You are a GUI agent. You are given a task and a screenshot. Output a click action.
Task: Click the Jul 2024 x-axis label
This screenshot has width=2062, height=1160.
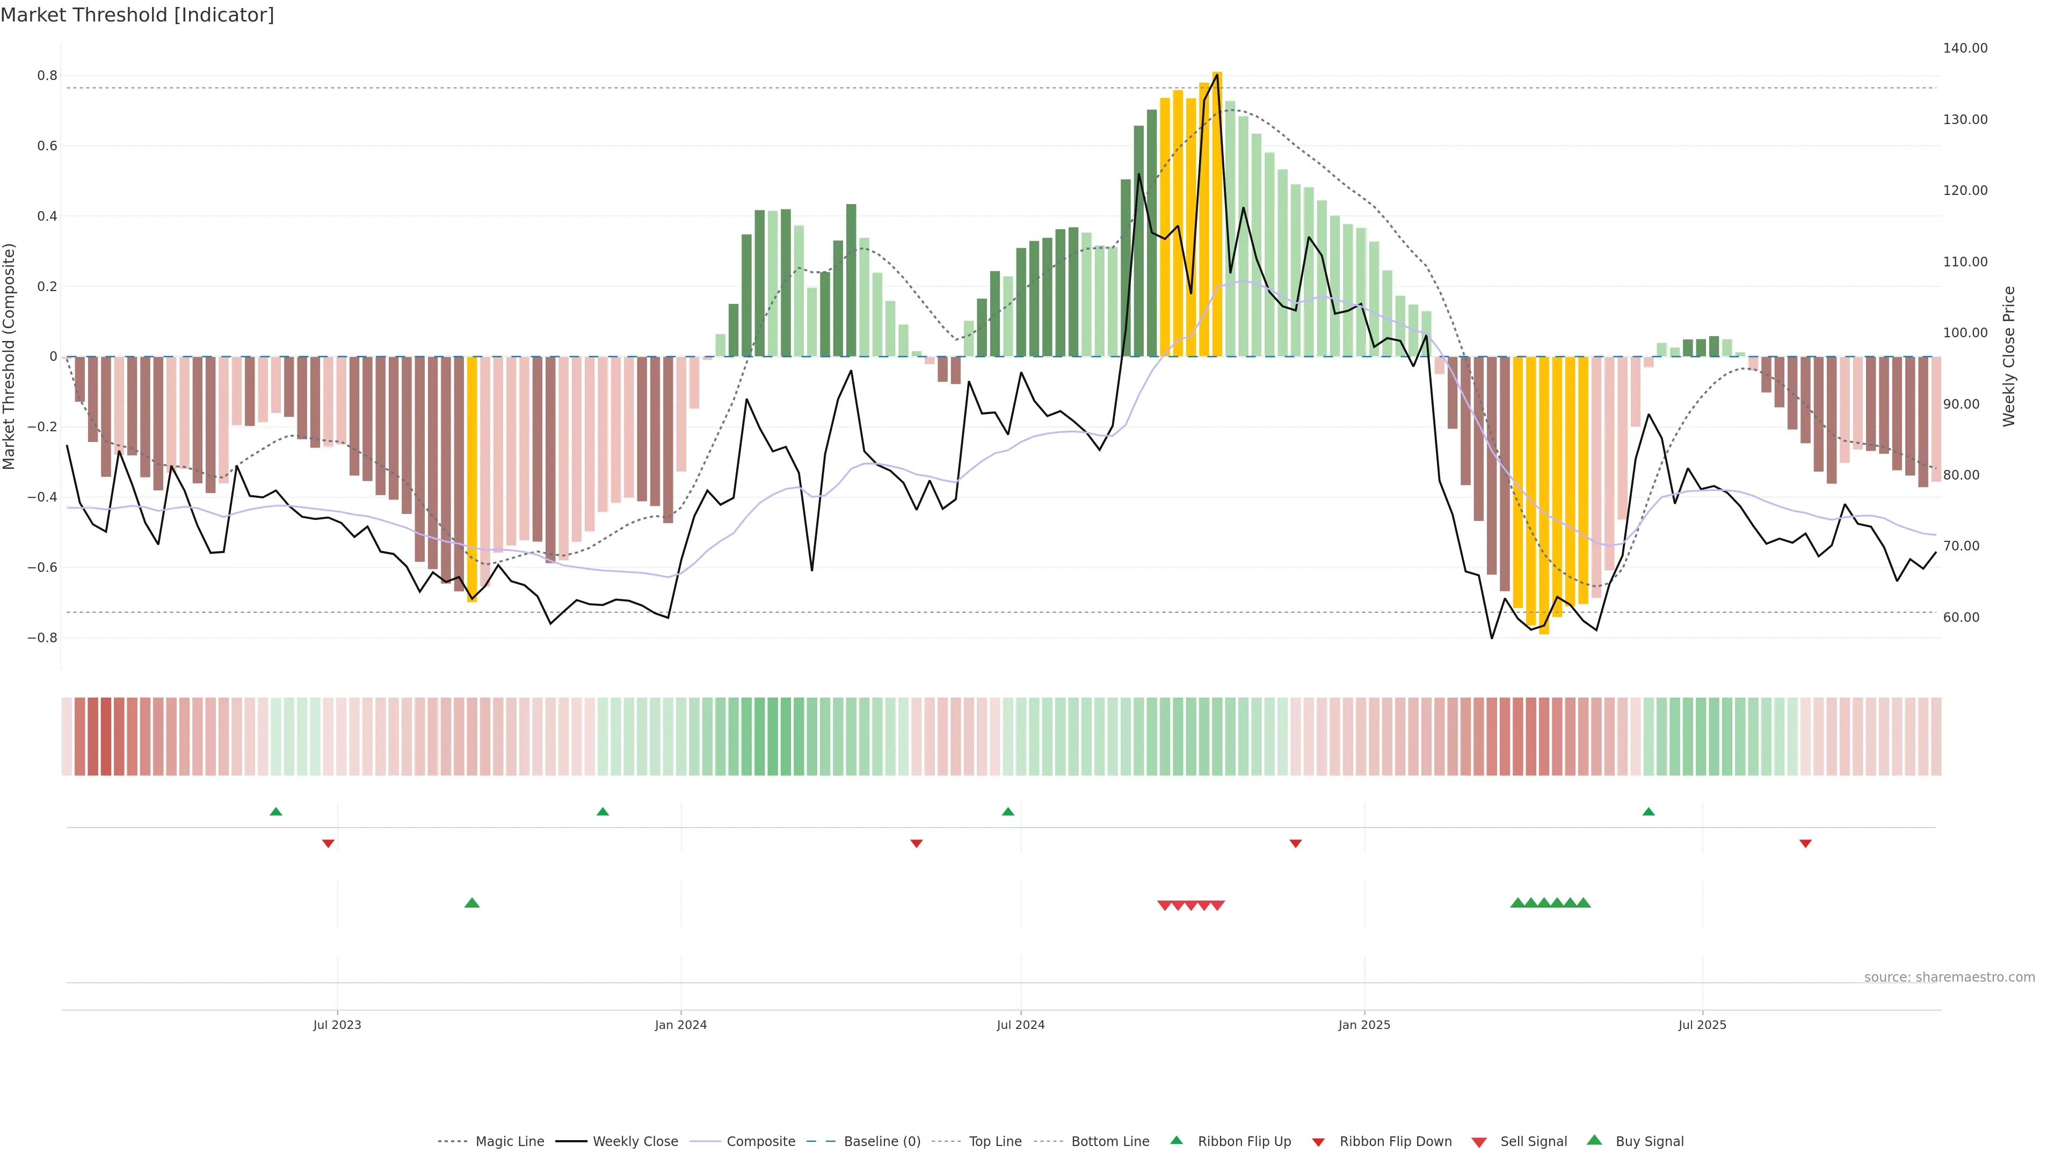tap(1021, 1025)
